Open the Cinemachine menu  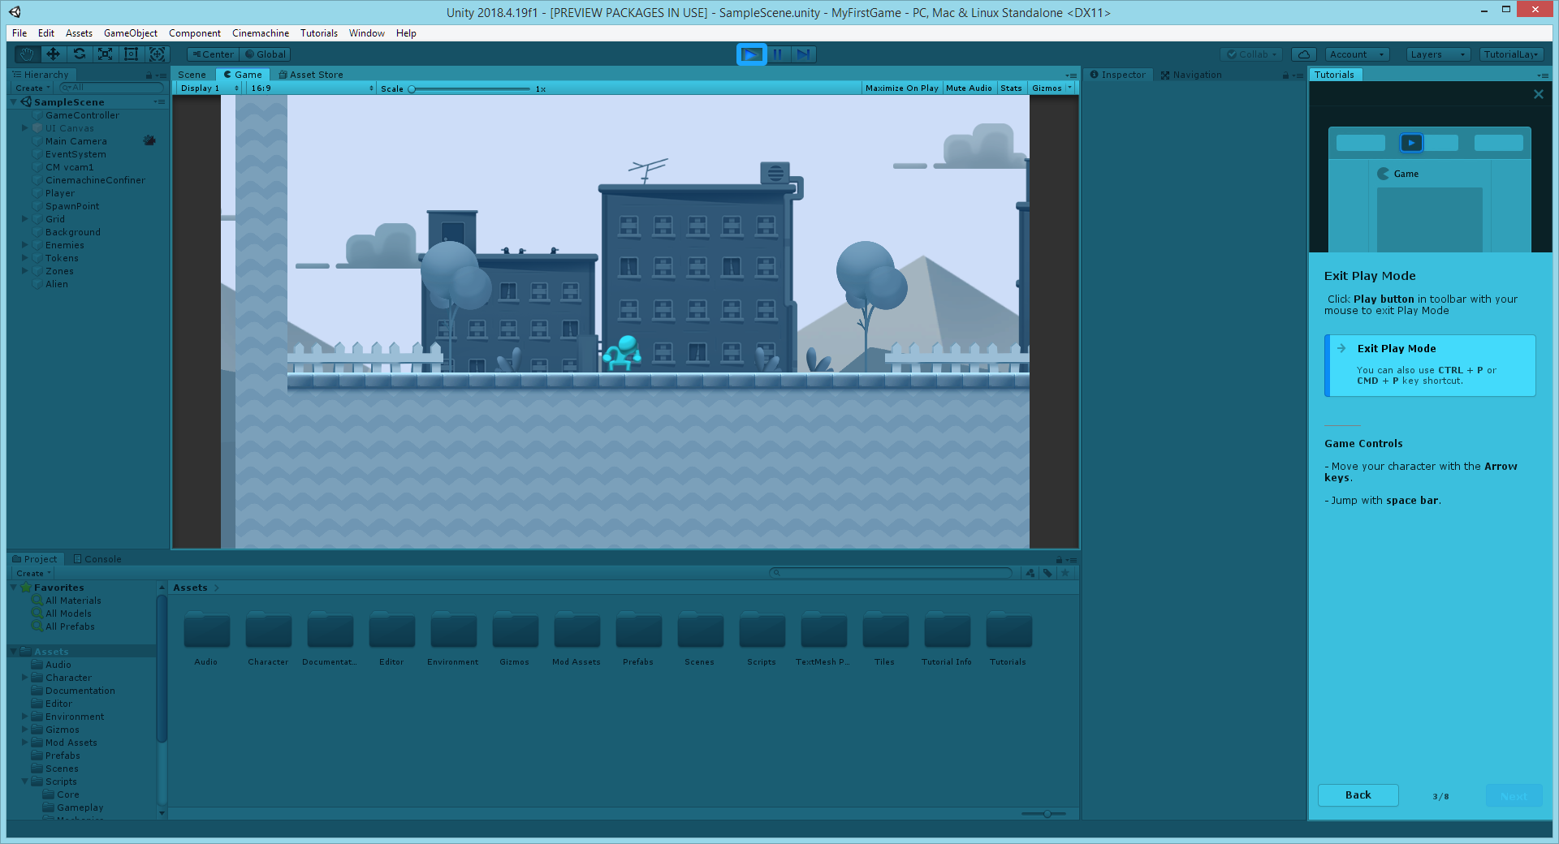[x=261, y=33]
